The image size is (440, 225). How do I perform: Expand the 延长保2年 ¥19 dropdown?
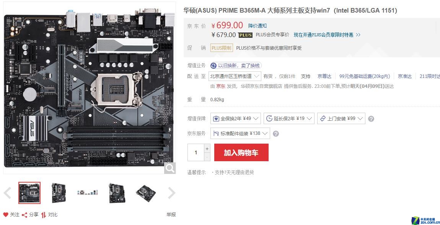pos(289,118)
